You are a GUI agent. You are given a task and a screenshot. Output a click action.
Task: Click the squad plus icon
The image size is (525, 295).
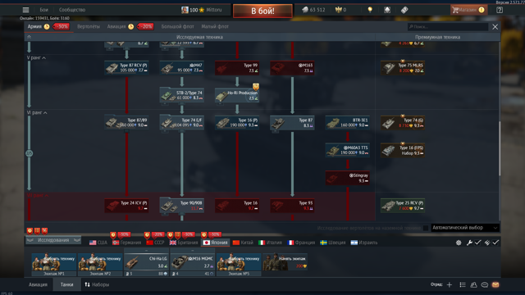click(450, 284)
